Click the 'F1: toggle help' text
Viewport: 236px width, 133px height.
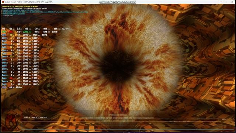(8, 16)
